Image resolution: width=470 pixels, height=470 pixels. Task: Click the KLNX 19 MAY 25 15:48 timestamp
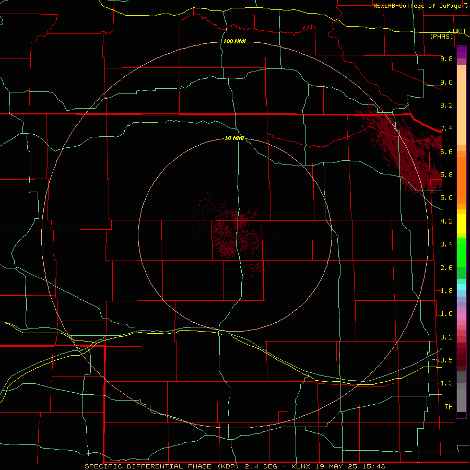tap(338, 466)
